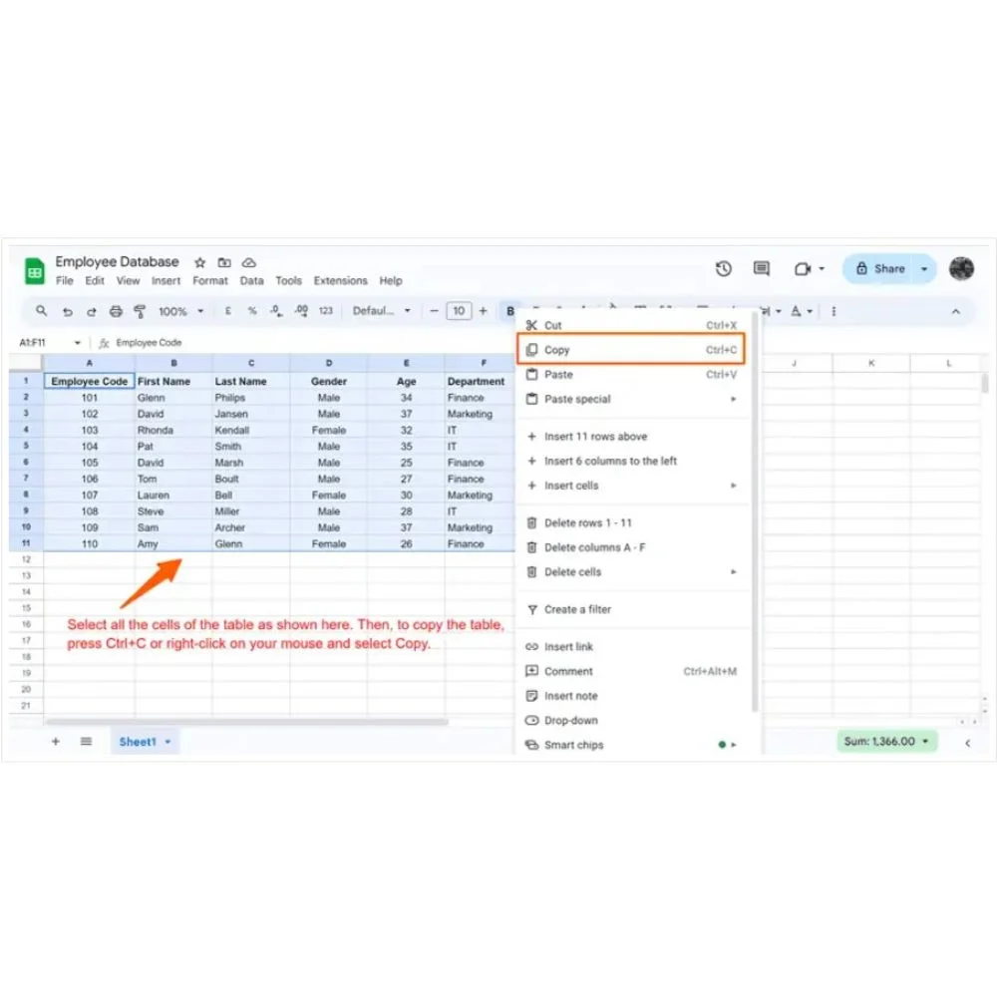Open the View menu
Viewport: 997px width, 997px height.
tap(128, 281)
